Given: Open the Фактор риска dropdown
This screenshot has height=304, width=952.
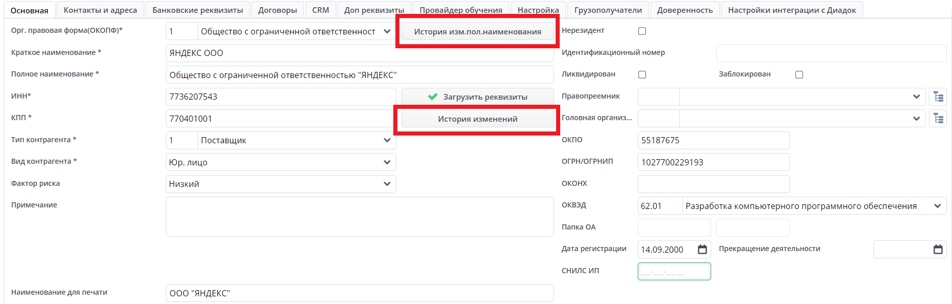Looking at the screenshot, I should pos(387,184).
